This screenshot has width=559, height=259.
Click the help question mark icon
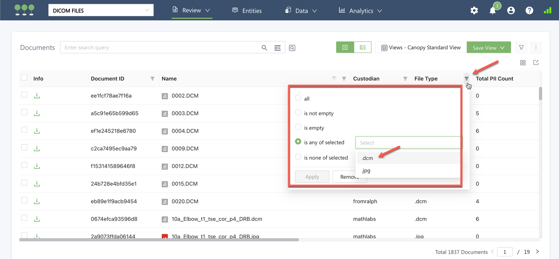(529, 11)
